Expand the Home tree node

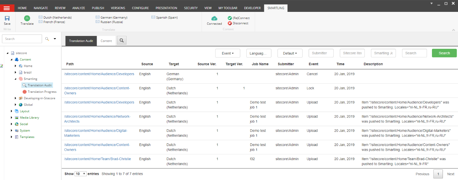15,66
